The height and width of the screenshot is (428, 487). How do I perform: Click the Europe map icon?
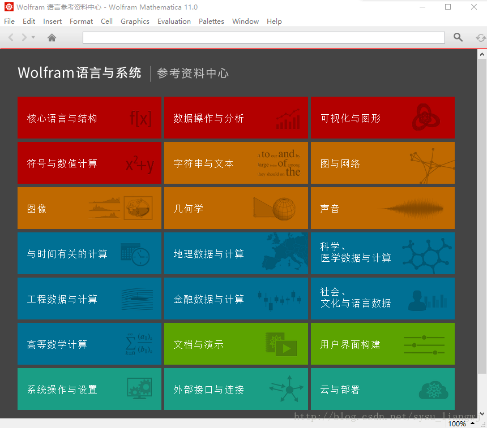tap(285, 253)
